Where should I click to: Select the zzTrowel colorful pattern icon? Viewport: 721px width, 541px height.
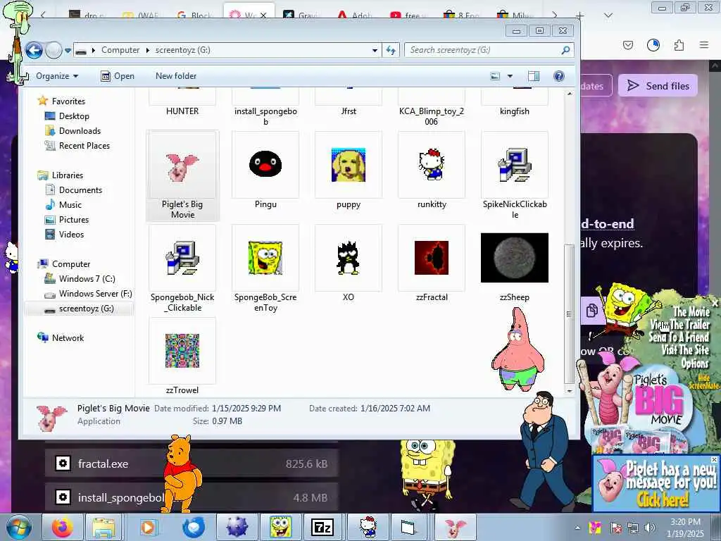(x=182, y=351)
